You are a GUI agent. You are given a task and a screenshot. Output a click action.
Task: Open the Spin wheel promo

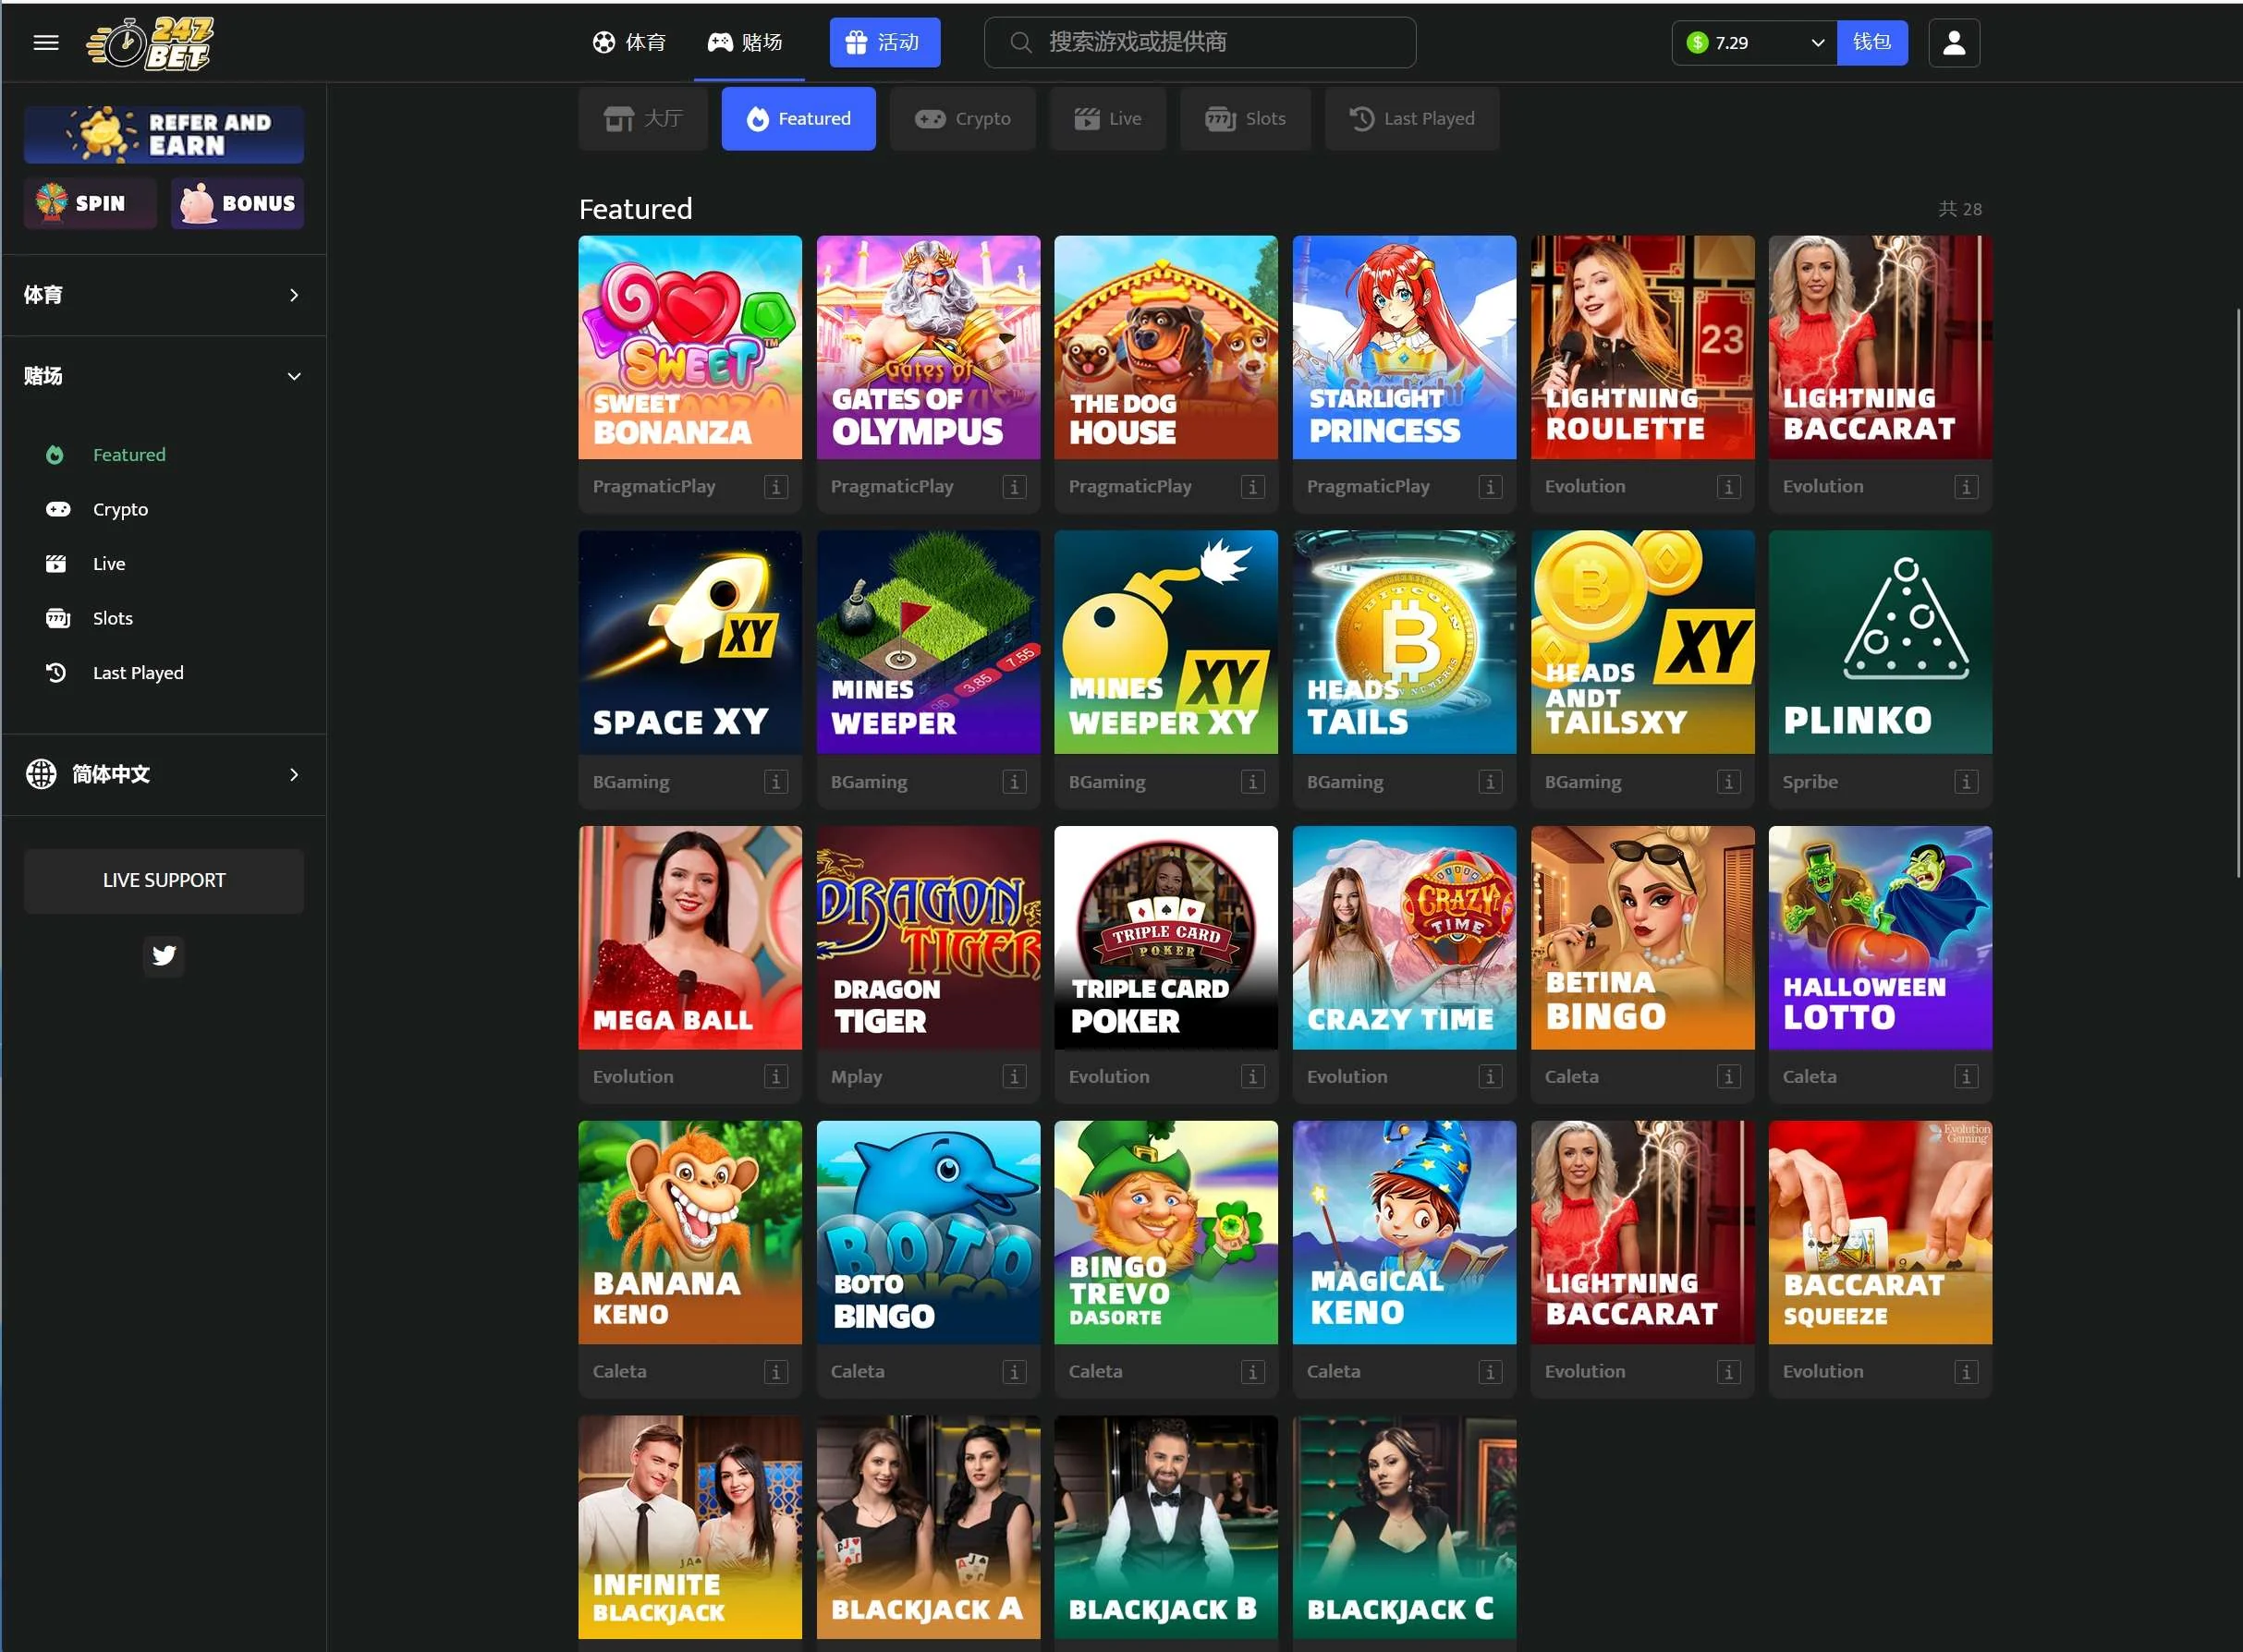point(90,203)
